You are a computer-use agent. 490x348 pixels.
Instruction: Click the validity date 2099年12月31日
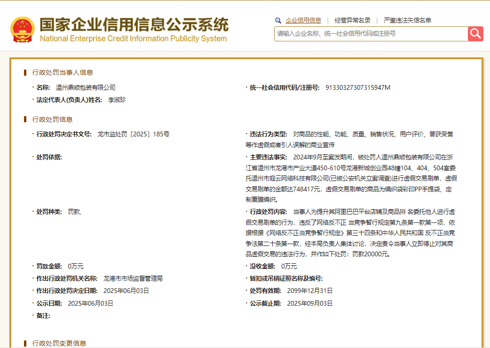point(310,291)
